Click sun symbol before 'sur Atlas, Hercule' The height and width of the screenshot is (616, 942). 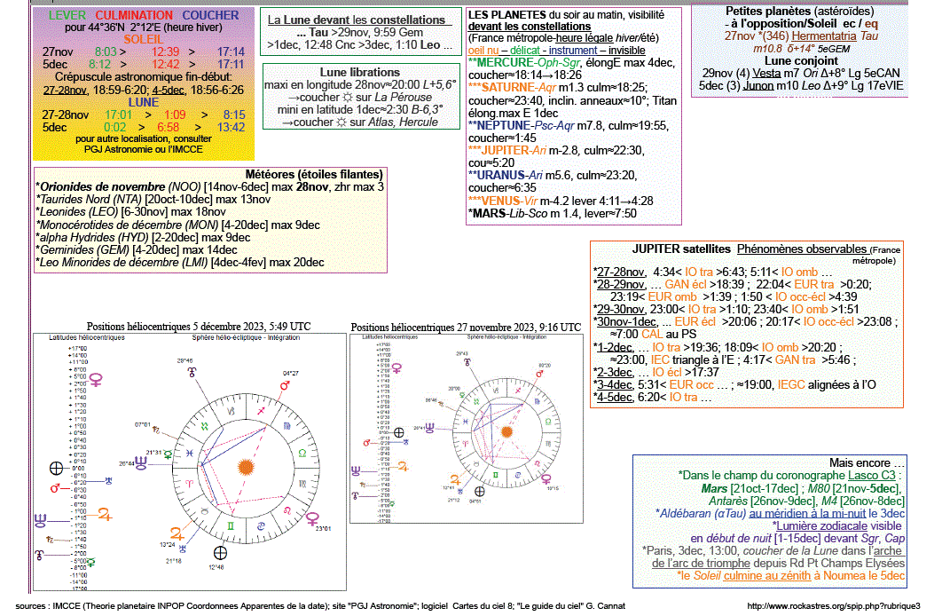point(341,122)
